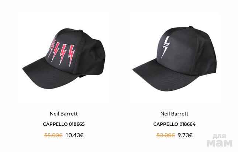238x152 pixels.
Task: Click the crossed-out 53.00€ price
Action: point(166,135)
